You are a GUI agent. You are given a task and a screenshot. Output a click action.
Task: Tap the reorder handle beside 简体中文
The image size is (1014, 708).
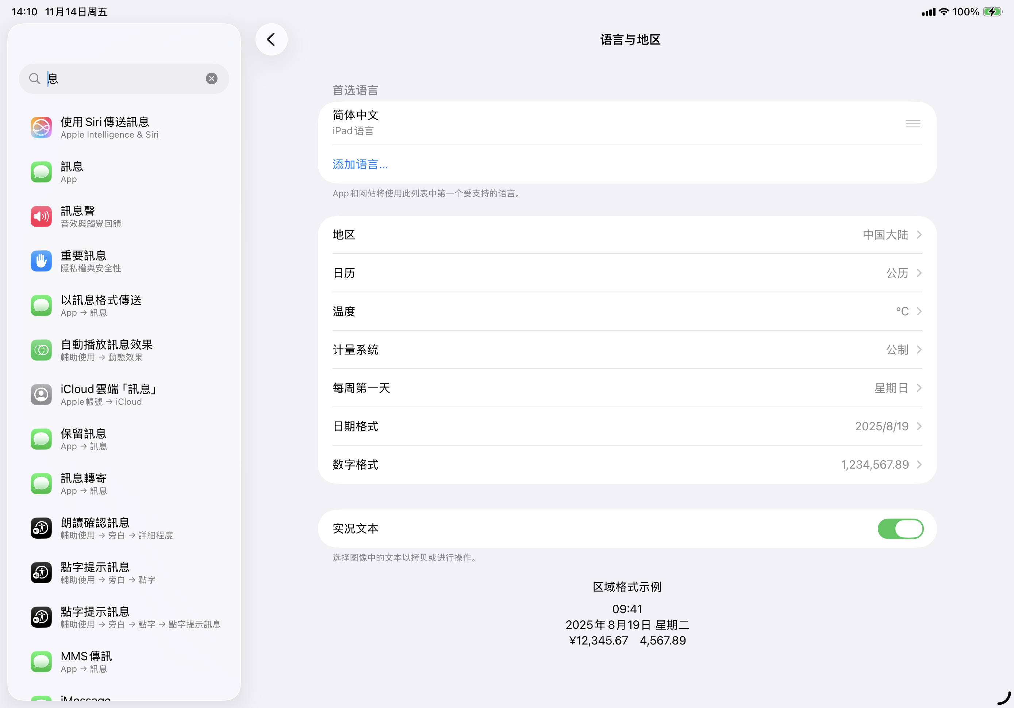point(913,124)
